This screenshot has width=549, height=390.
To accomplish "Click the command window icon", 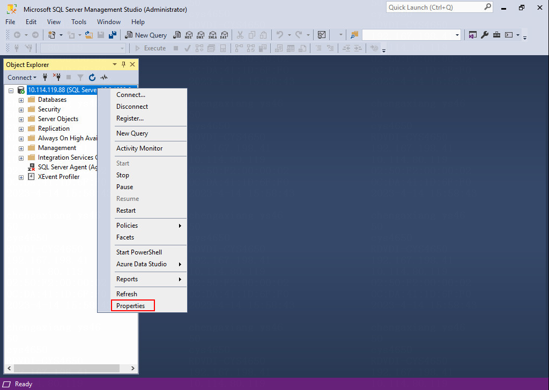I will [509, 35].
